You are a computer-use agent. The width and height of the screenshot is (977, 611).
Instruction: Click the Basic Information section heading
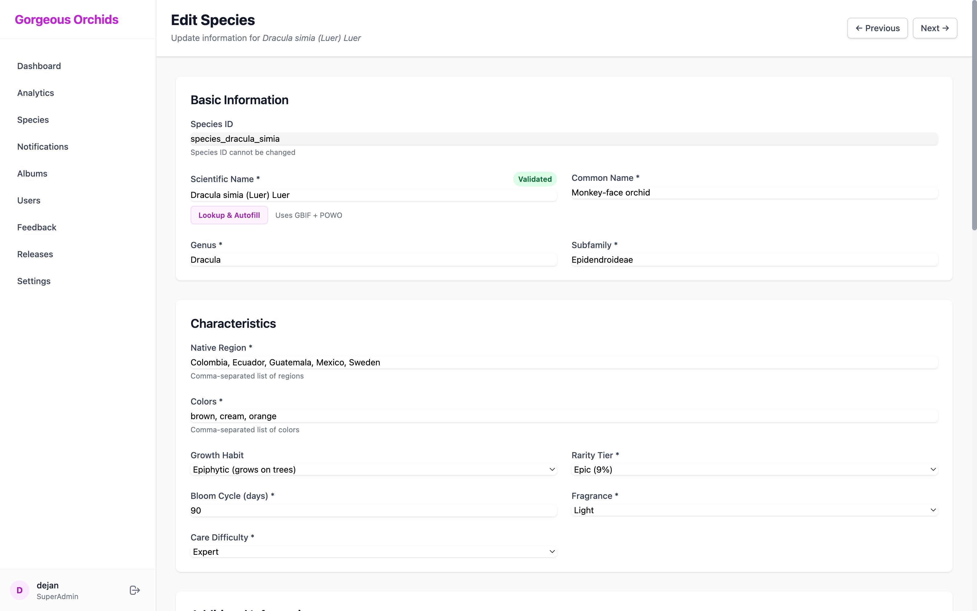pos(239,100)
